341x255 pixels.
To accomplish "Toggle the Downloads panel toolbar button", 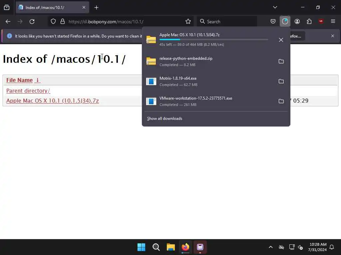I will [285, 21].
